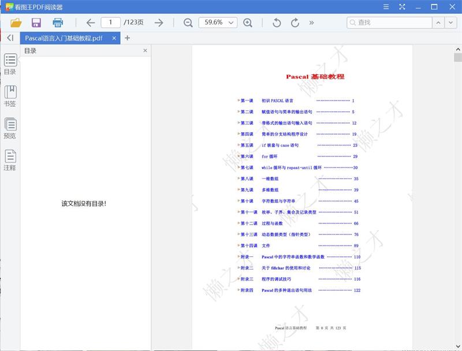Screen dimensions: 462x351
Task: Click the vertical scrollbar thumb
Action: click(457, 57)
